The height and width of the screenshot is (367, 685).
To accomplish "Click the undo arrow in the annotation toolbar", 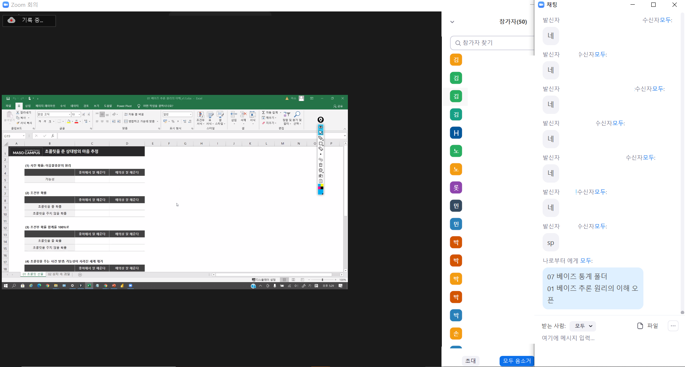I will (x=321, y=160).
